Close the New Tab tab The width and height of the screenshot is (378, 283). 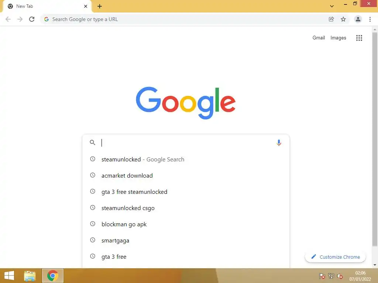(x=86, y=6)
